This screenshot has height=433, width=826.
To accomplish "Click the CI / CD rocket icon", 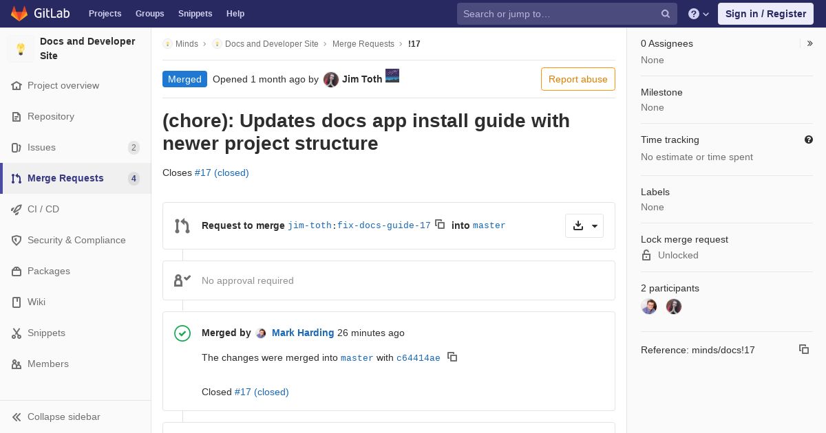I will tap(17, 209).
